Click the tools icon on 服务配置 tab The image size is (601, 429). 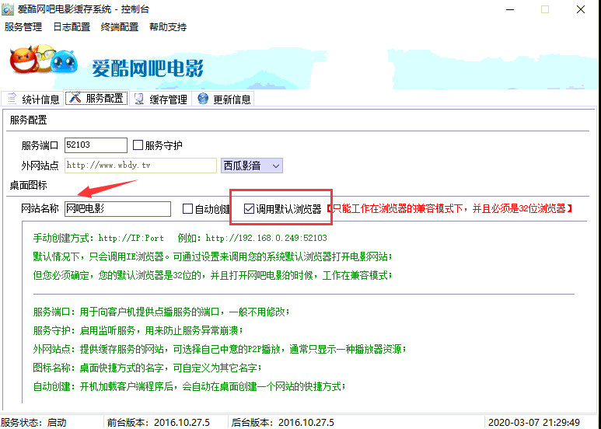click(75, 98)
